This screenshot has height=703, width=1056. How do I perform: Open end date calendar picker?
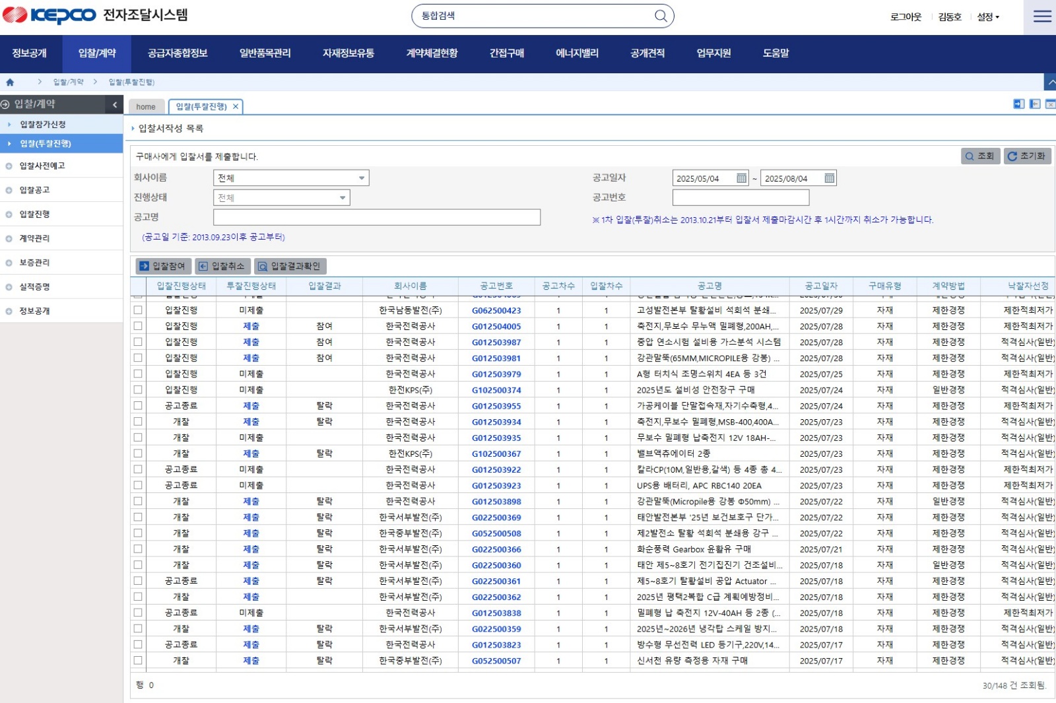tap(830, 178)
